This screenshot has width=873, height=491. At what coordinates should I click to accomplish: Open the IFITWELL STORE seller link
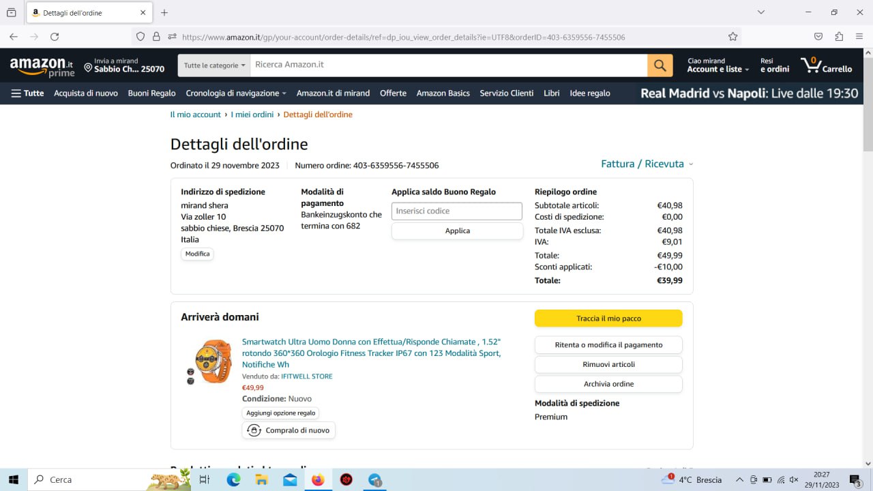click(307, 376)
